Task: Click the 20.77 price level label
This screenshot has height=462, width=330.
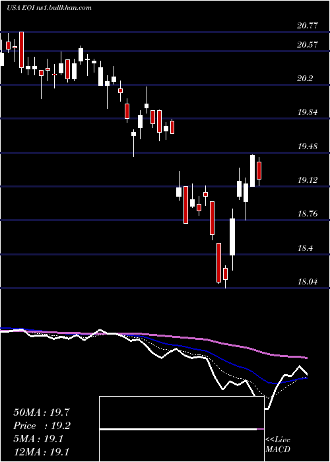Action: click(x=308, y=26)
